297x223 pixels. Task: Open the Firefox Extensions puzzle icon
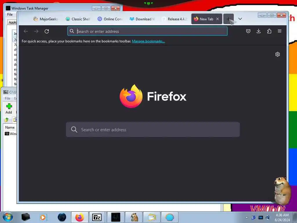coord(269,31)
